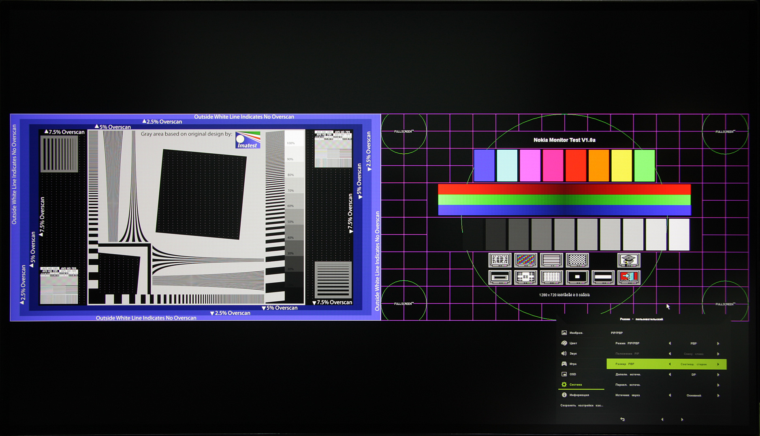Click the DP source value
The image size is (760, 436).
pos(694,375)
